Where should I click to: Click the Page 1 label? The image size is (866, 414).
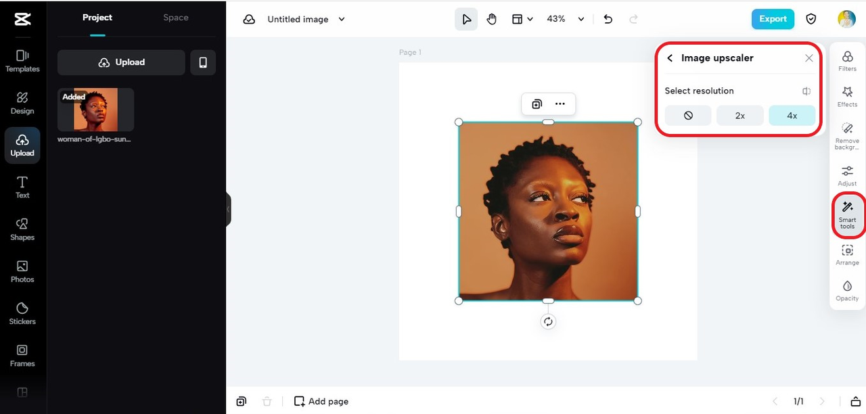(x=410, y=52)
